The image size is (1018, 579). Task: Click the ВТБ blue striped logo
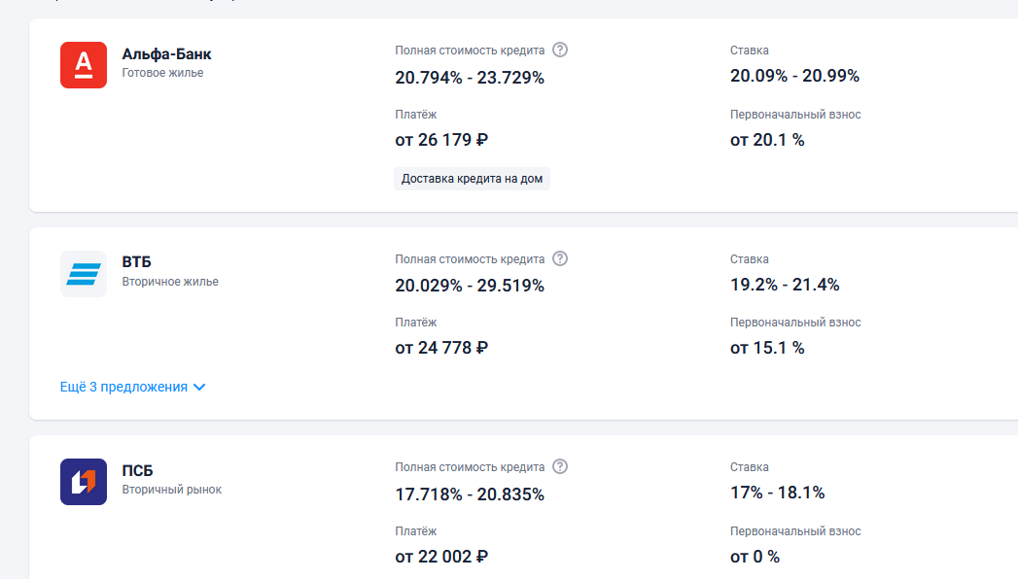84,274
